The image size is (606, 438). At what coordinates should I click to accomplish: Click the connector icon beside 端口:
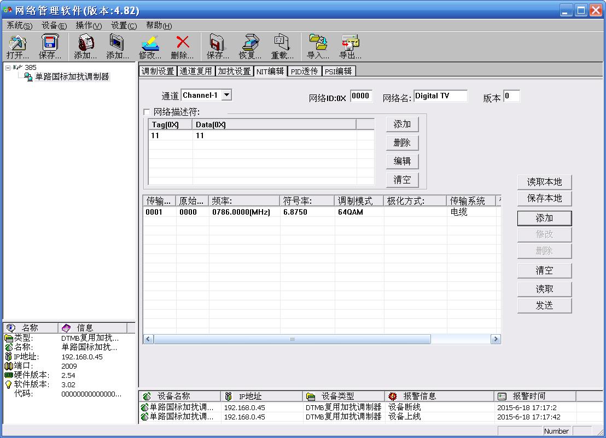tap(9, 366)
